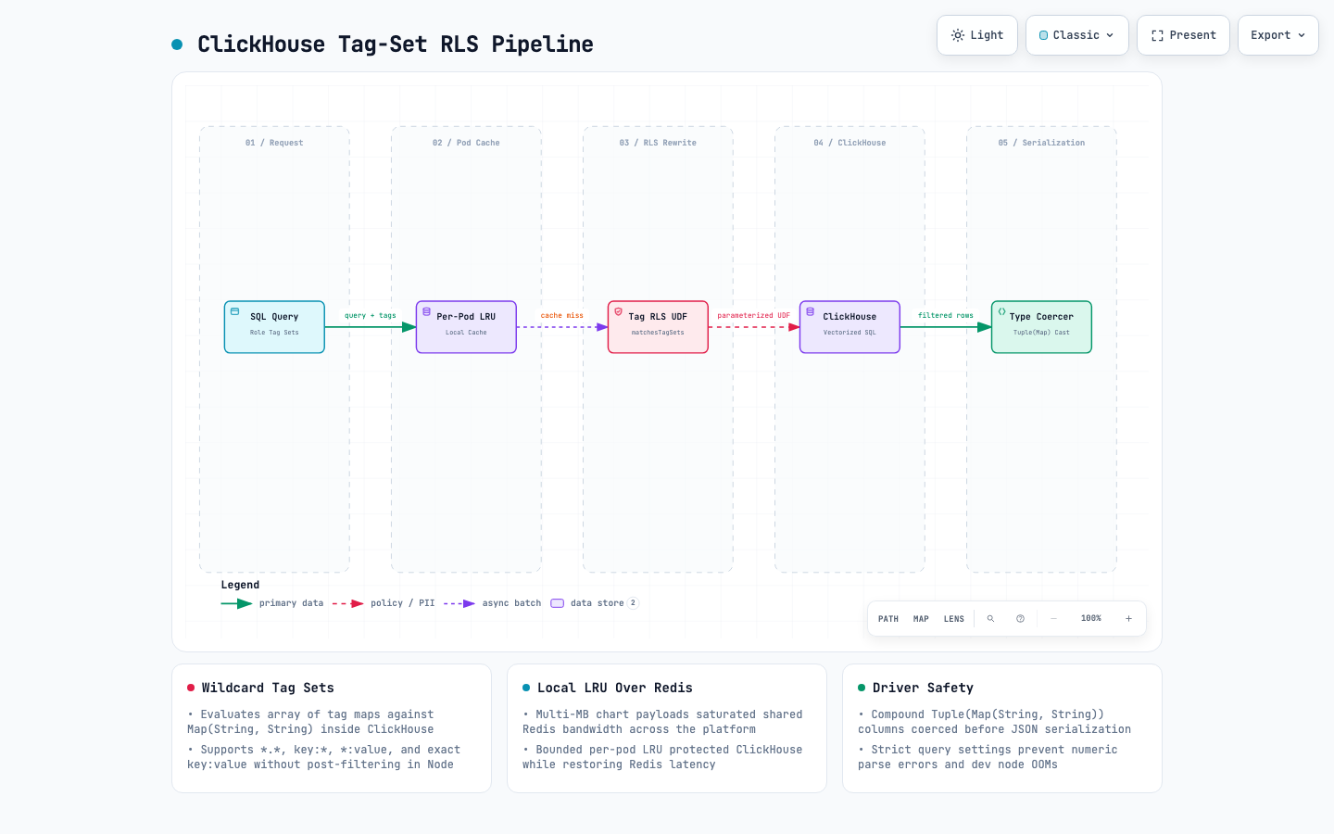This screenshot has width=1334, height=834.
Task: Click the 'Role Tag Sets' subtitle
Action: tap(274, 333)
